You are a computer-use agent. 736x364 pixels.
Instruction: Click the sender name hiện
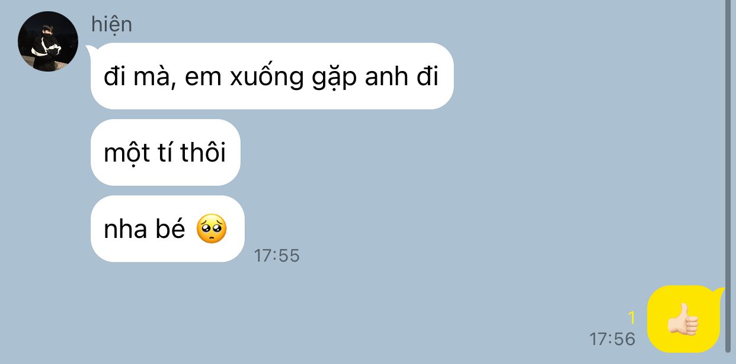click(x=111, y=25)
